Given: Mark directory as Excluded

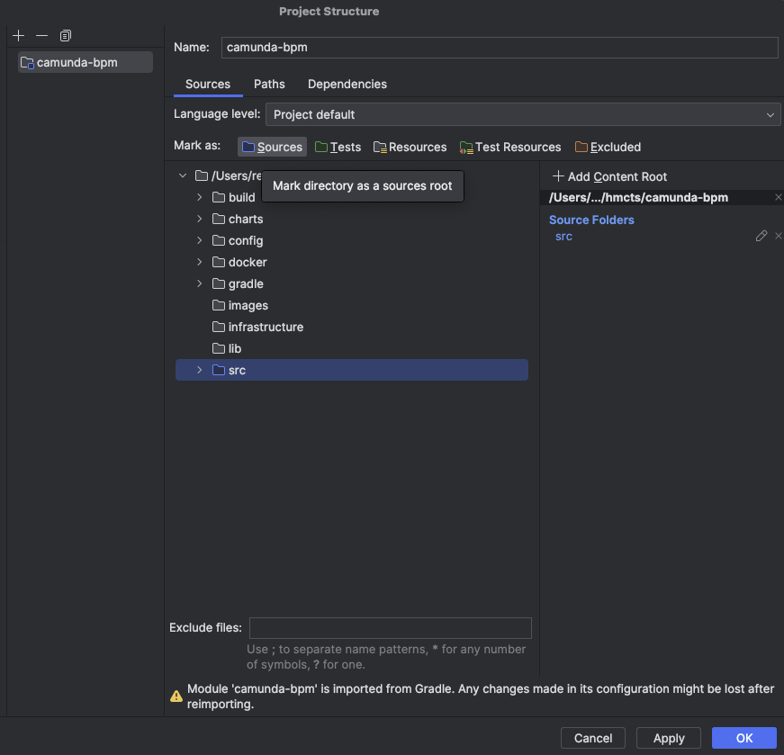Looking at the screenshot, I should 608,147.
